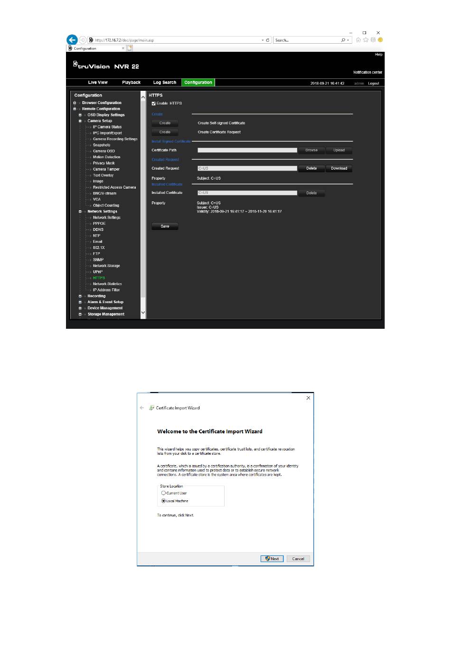Delete the Created Request
451x659 pixels.
(x=311, y=168)
